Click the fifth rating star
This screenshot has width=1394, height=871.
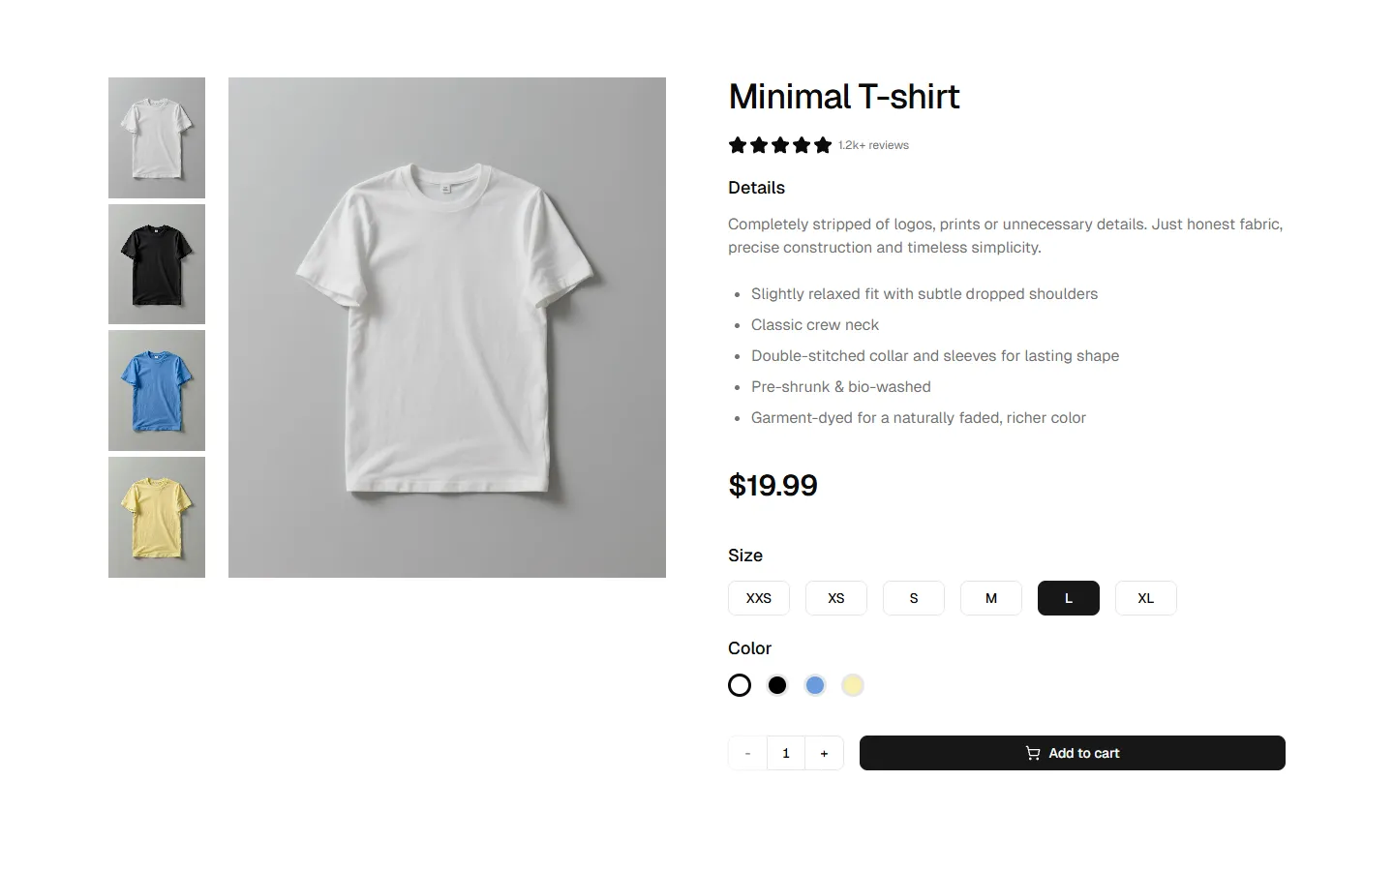(824, 144)
